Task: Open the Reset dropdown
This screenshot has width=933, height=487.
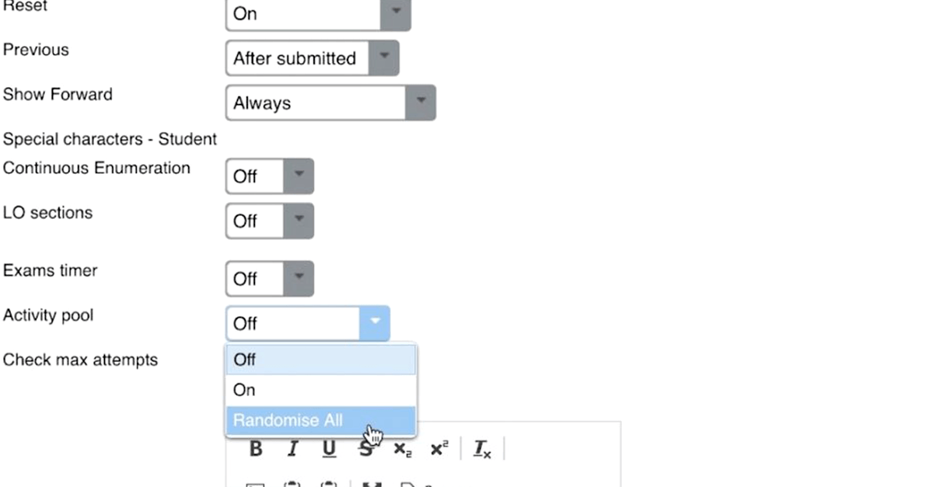Action: [x=317, y=13]
